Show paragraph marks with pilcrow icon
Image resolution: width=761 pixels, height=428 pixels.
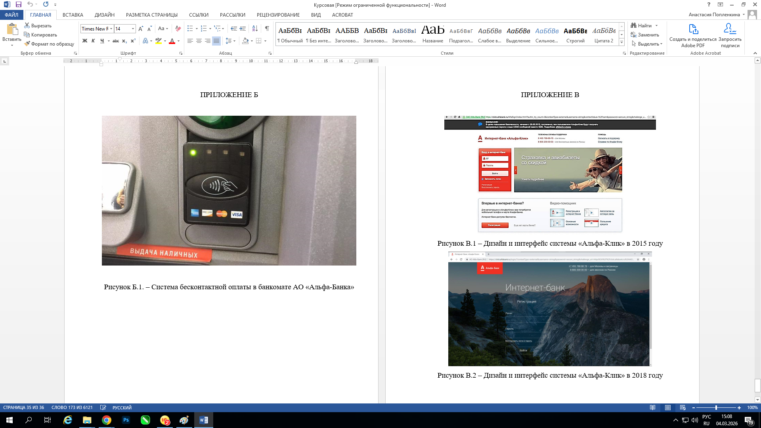267,29
